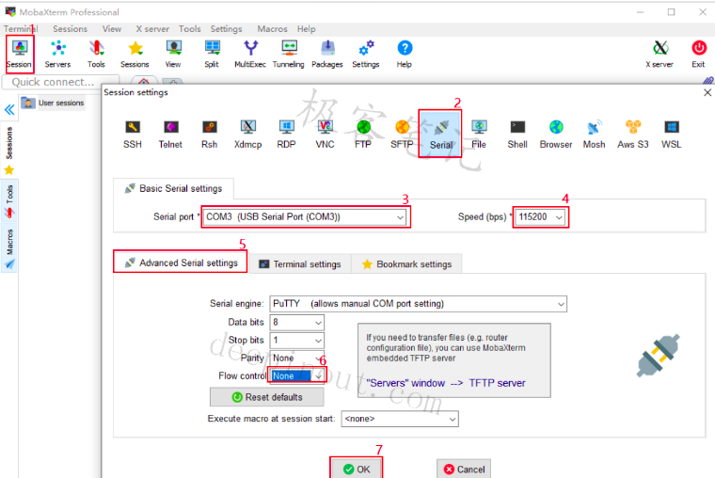715x478 pixels.
Task: Select User sessions in the sidebar
Action: click(x=53, y=104)
